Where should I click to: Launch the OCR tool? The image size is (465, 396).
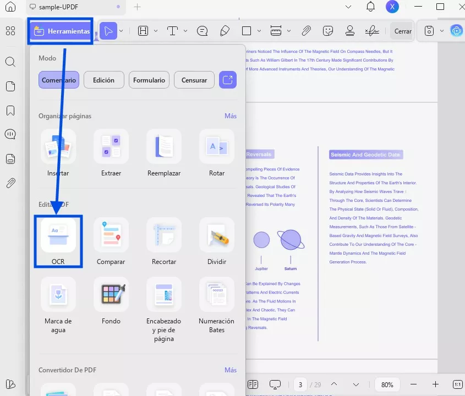click(x=58, y=241)
